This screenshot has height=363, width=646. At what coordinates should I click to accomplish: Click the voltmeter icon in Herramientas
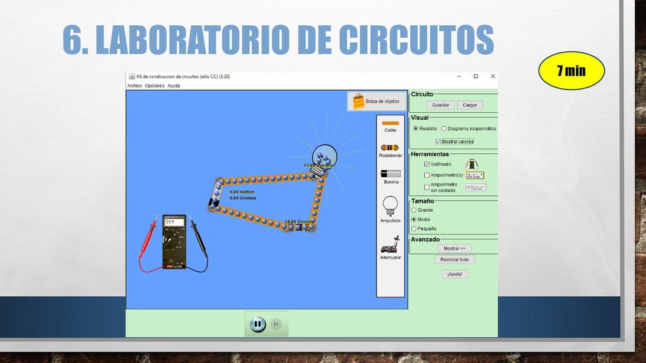(472, 164)
